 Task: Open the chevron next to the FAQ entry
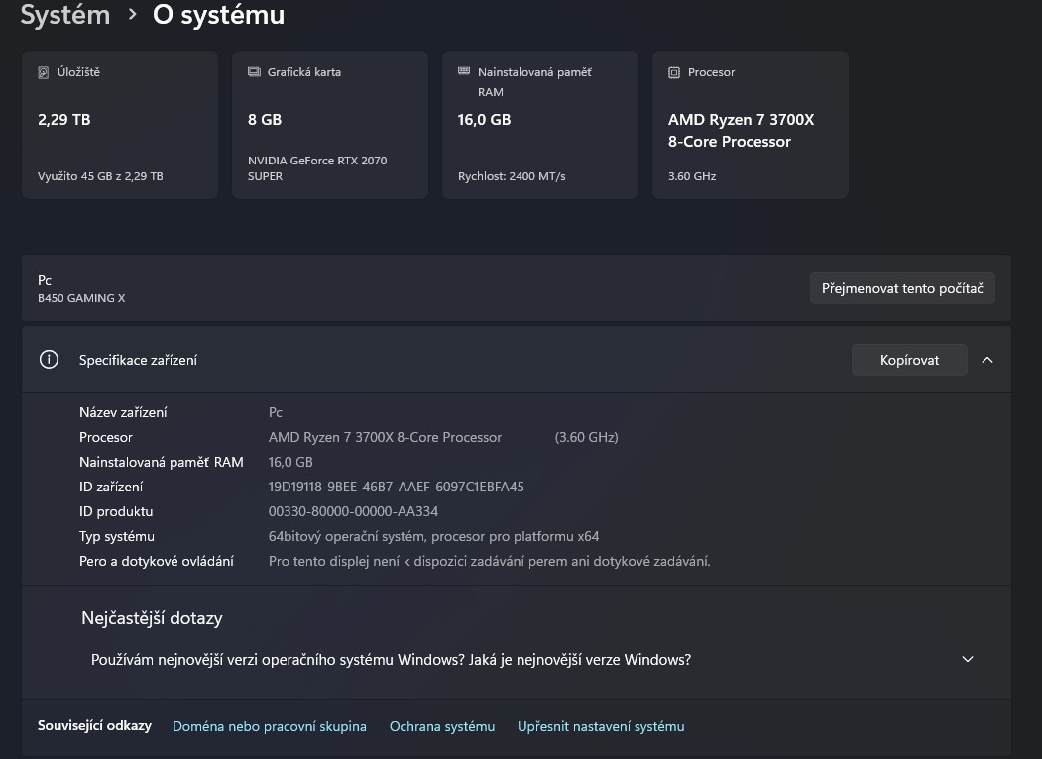coord(966,657)
